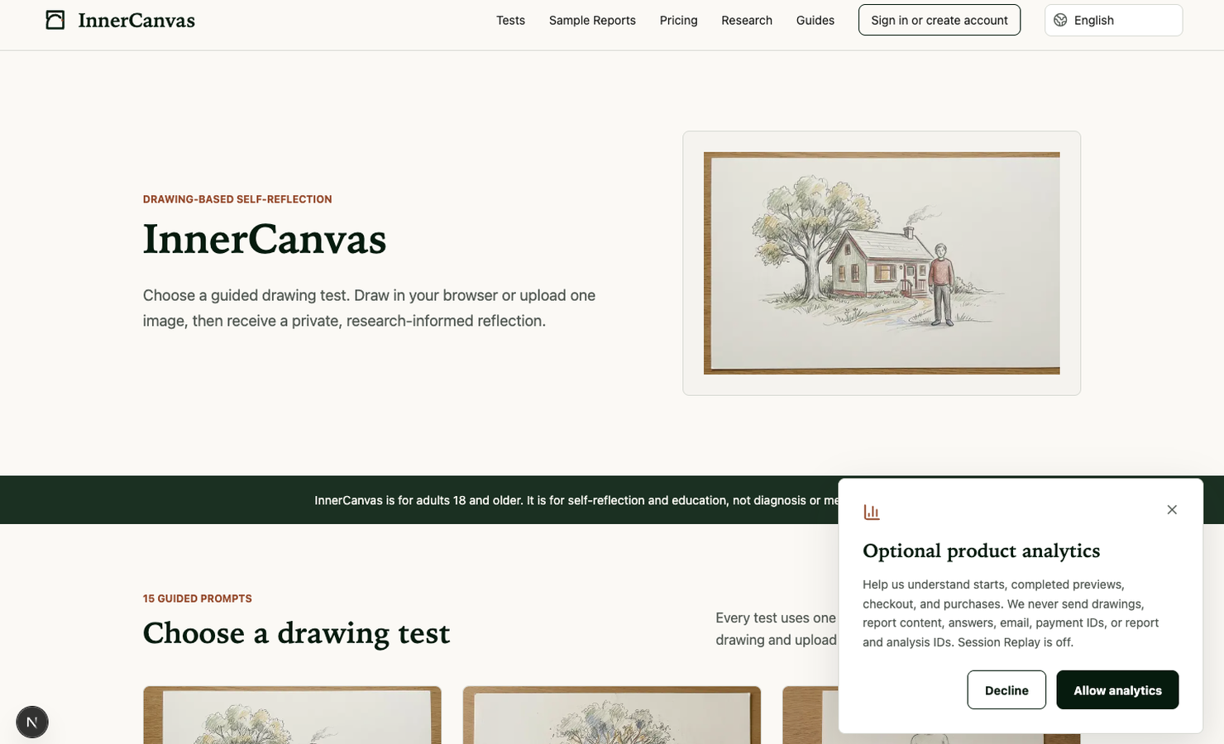Click the large 'InnerCanvas' hero heading
Screen dimensions: 1224x744
pyautogui.click(x=265, y=239)
